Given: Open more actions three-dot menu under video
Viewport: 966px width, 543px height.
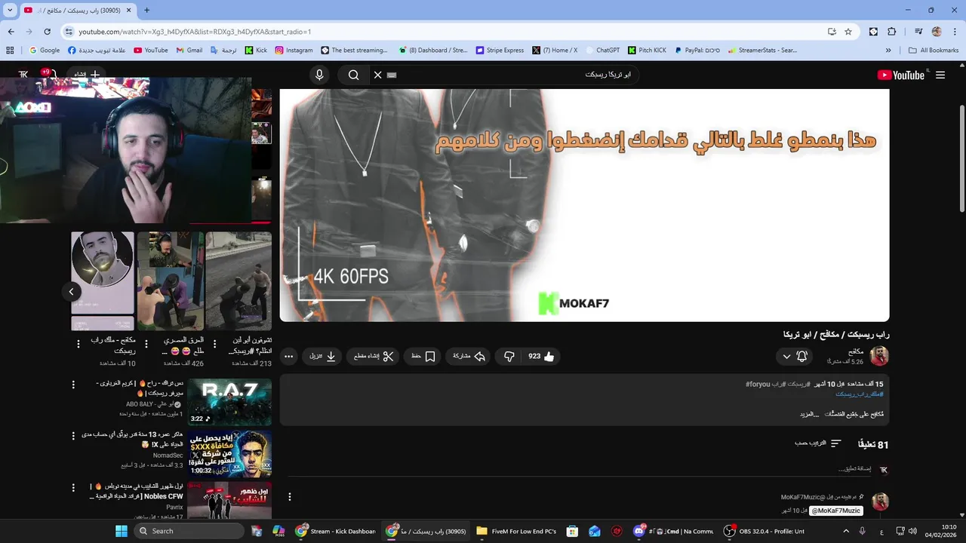Looking at the screenshot, I should 288,356.
